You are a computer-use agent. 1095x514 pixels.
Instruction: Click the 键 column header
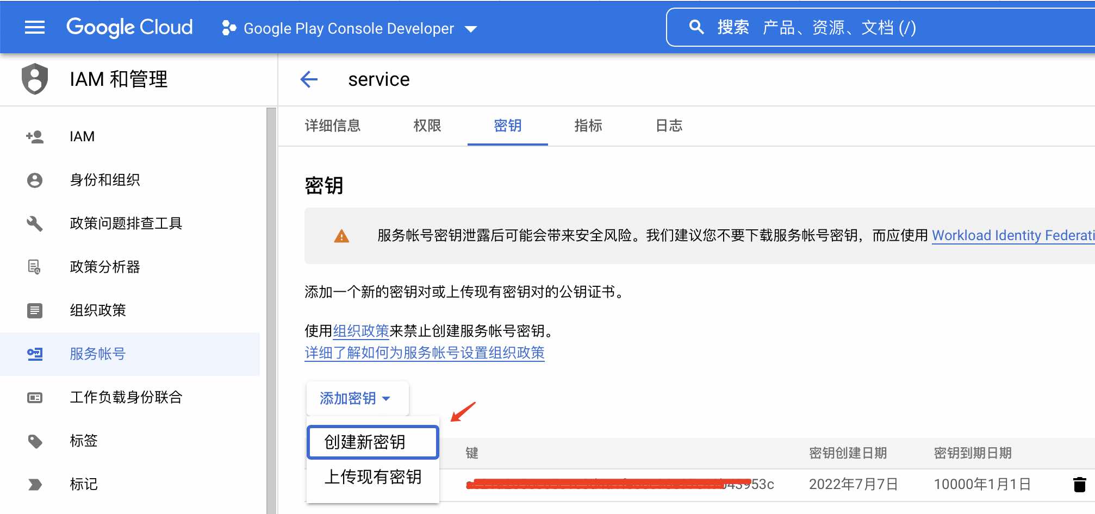(472, 453)
